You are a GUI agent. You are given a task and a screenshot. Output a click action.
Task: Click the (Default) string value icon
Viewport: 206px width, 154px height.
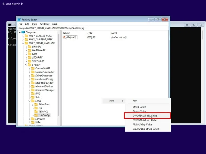coord(64,37)
